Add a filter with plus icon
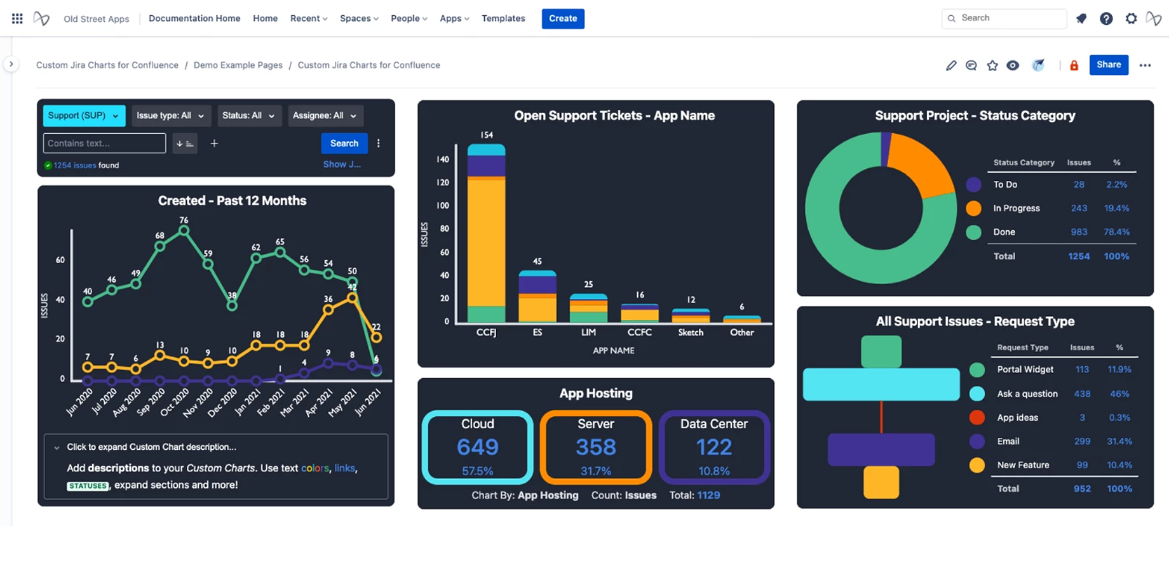Viewport: 1169px width, 571px height. pos(214,143)
